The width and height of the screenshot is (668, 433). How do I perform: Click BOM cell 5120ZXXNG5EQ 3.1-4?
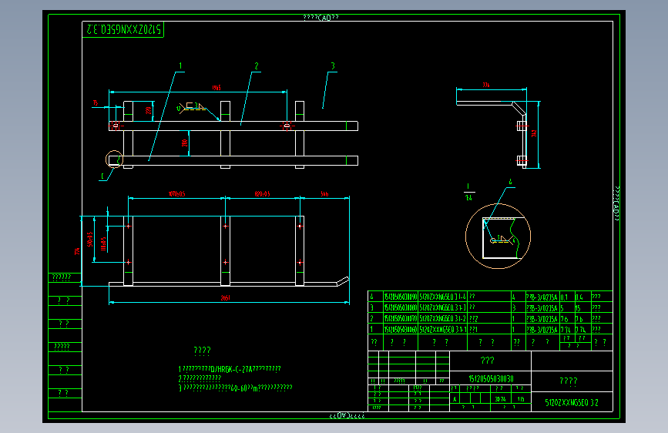[443, 297]
